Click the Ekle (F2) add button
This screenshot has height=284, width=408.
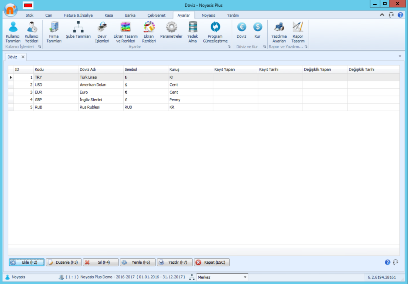pos(27,263)
